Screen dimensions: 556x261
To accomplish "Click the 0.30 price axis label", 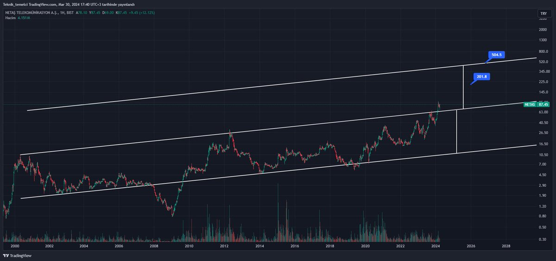I will pyautogui.click(x=543, y=239).
